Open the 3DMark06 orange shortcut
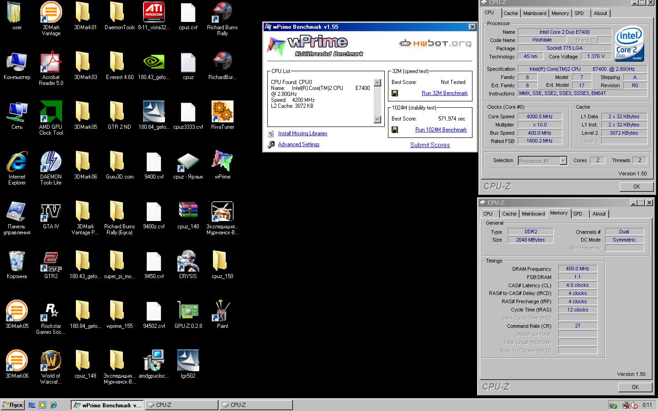Viewport: 658px width, 411px height. click(17, 364)
